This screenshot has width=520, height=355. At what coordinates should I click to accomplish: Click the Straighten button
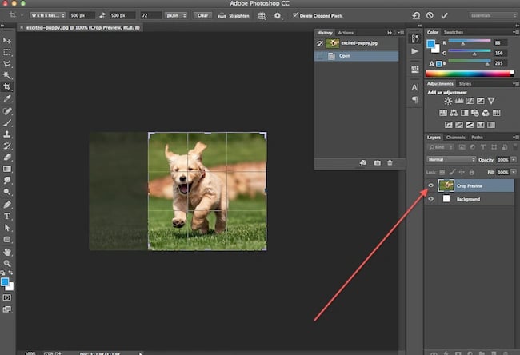tap(232, 15)
